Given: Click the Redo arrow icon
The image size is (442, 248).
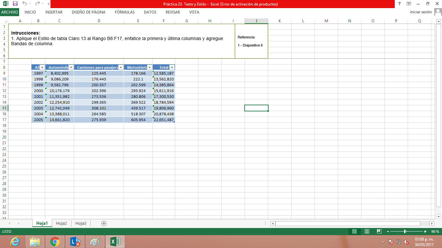Looking at the screenshot, I should click(37, 4).
